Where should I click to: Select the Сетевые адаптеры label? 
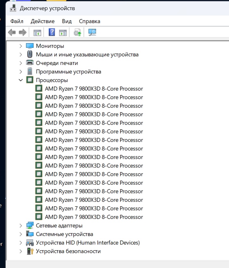point(59,226)
